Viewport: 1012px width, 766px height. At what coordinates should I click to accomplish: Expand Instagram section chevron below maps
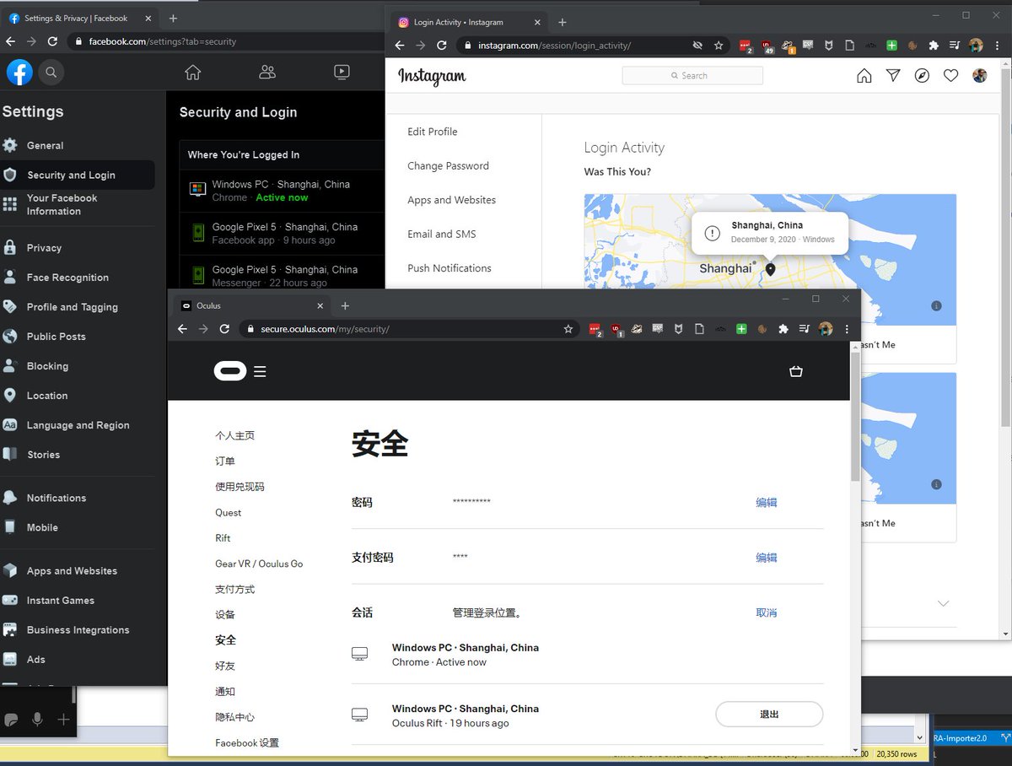tap(944, 603)
